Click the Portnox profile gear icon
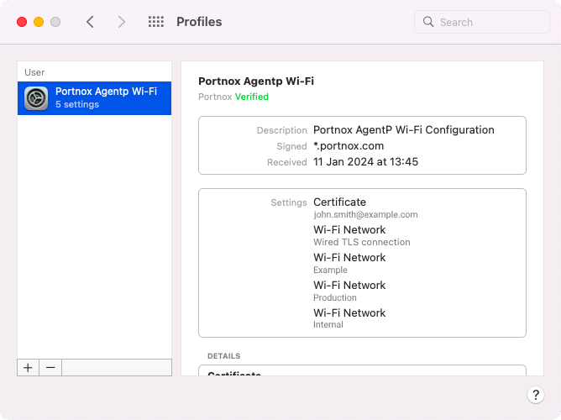 [x=36, y=98]
